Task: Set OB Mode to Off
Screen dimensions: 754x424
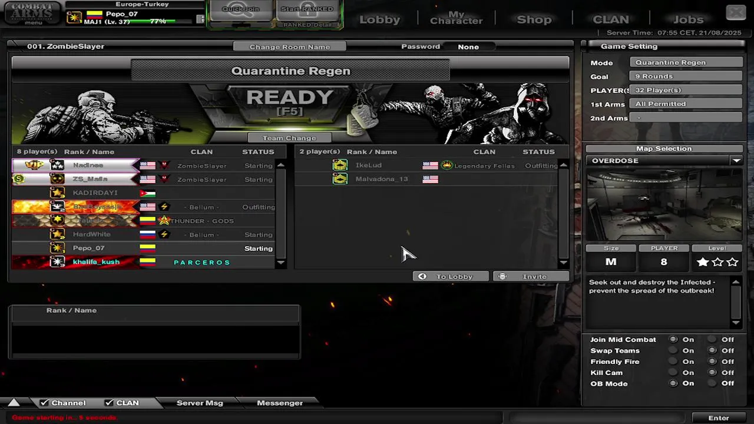Action: click(x=712, y=383)
